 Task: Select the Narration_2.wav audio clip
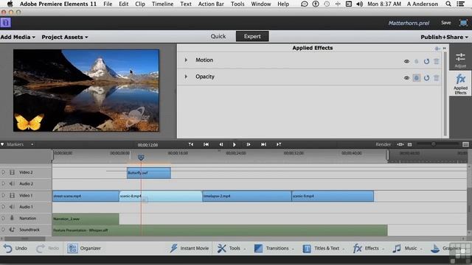[86, 219]
